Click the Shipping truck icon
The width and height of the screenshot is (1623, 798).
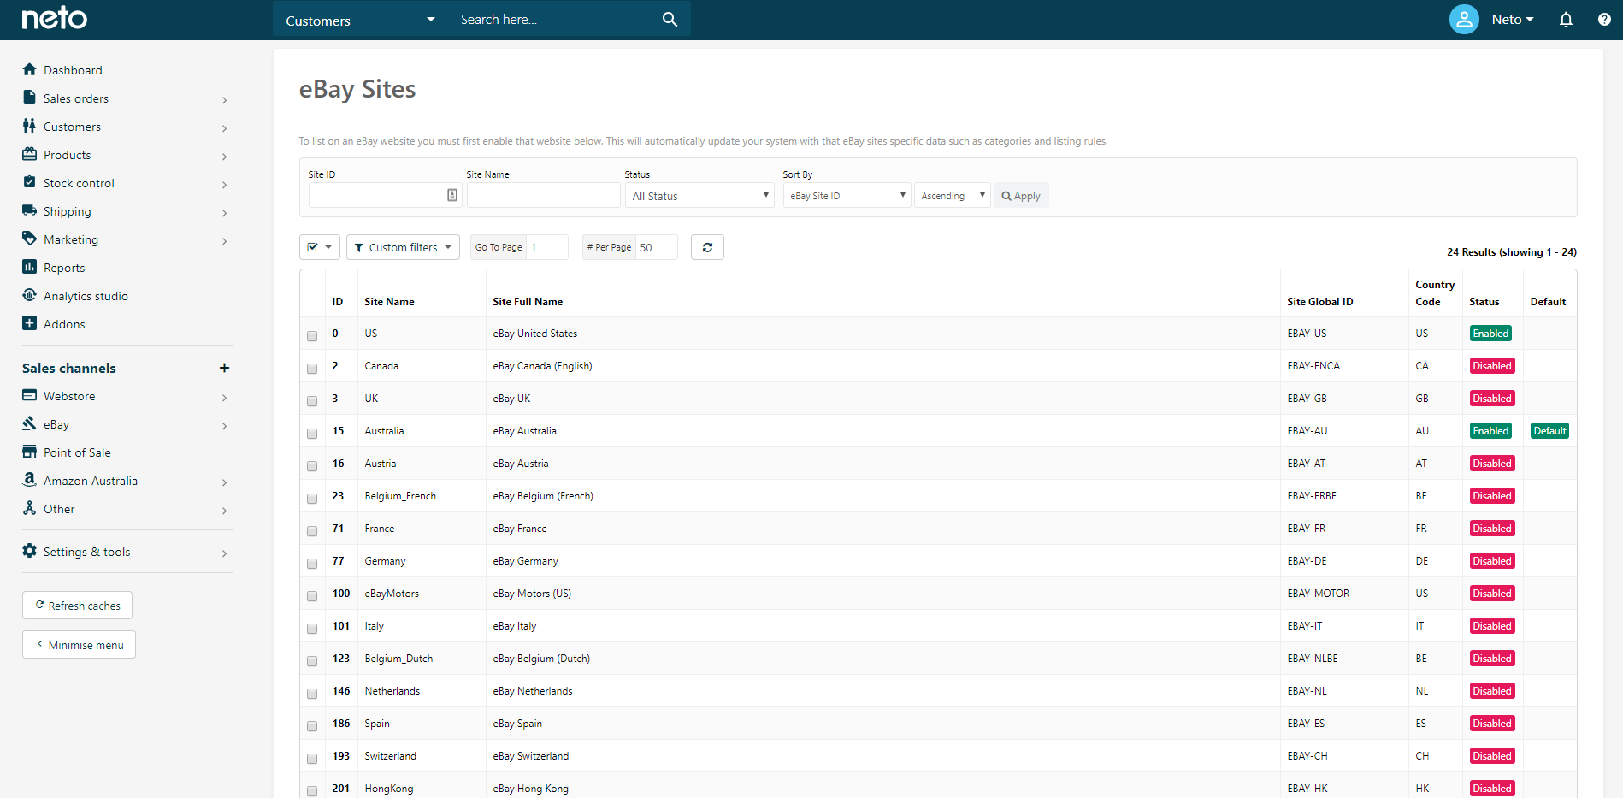[x=30, y=210]
